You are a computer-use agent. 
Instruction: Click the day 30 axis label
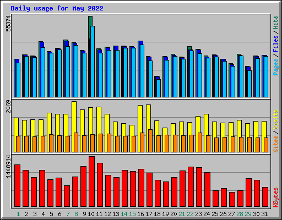[257, 214]
